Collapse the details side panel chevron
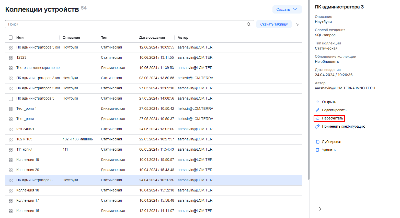Screen dimensions: 400x218 click(320, 209)
